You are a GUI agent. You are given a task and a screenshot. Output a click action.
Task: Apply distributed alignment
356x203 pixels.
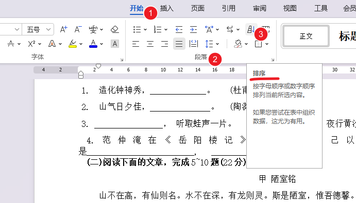(193, 44)
